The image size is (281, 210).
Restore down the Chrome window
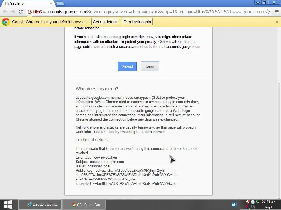[265, 2]
